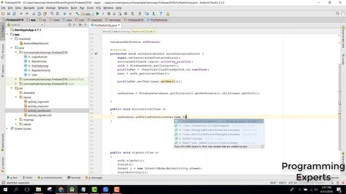Collapse the res folder

pos(11,88)
